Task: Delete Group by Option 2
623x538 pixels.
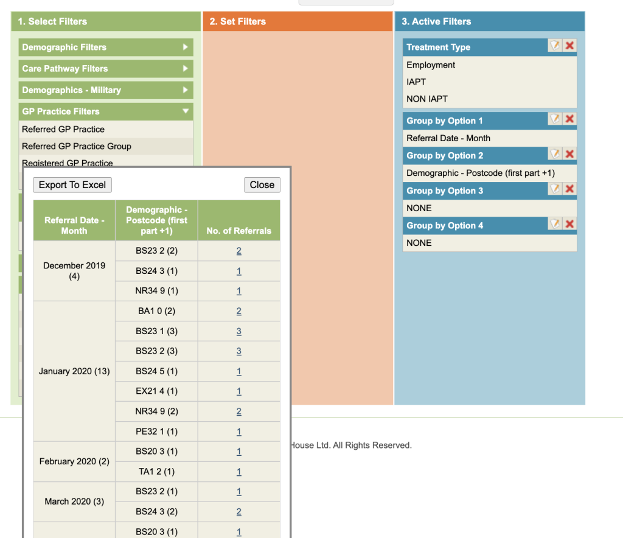Action: pyautogui.click(x=569, y=155)
